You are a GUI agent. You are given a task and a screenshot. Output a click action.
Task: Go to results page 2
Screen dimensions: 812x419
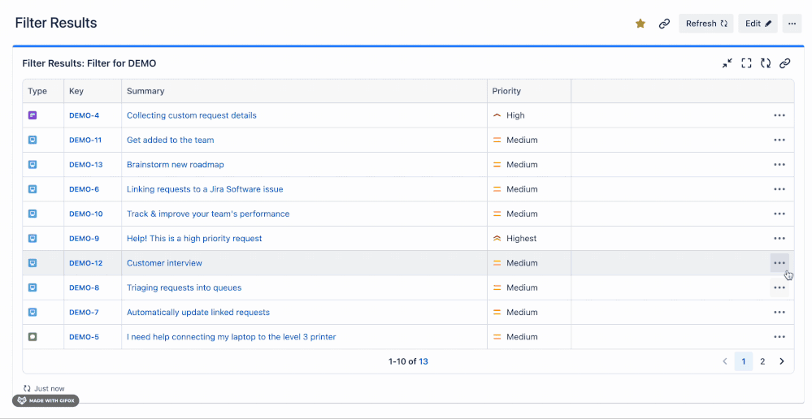[762, 361]
